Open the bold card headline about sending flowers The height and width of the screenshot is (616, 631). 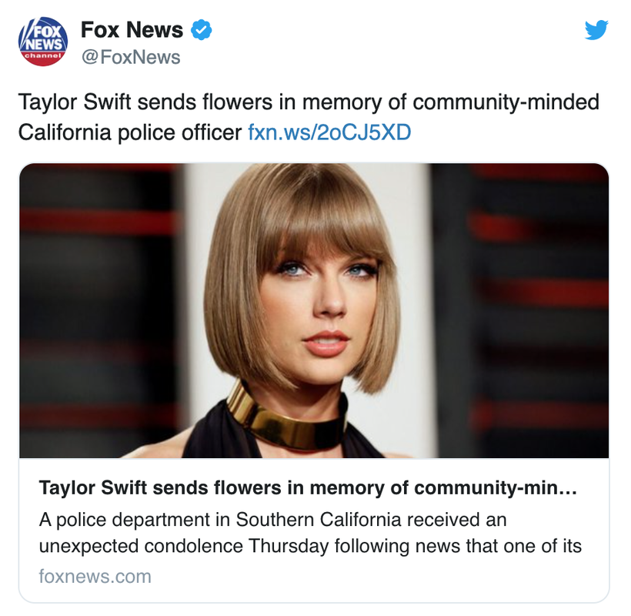click(308, 488)
